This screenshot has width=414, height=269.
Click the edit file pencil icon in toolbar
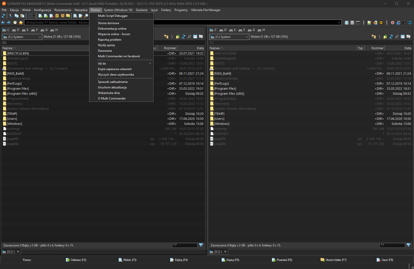(x=80, y=16)
